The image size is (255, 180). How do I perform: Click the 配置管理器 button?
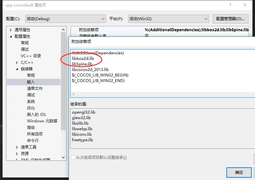230,19
